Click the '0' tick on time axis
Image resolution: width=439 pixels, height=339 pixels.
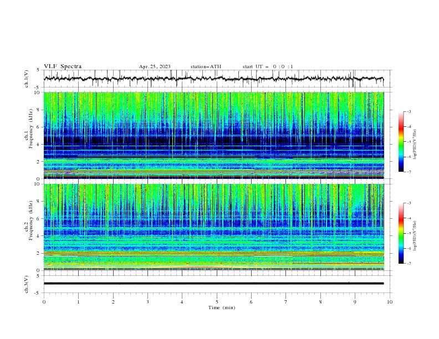44,302
